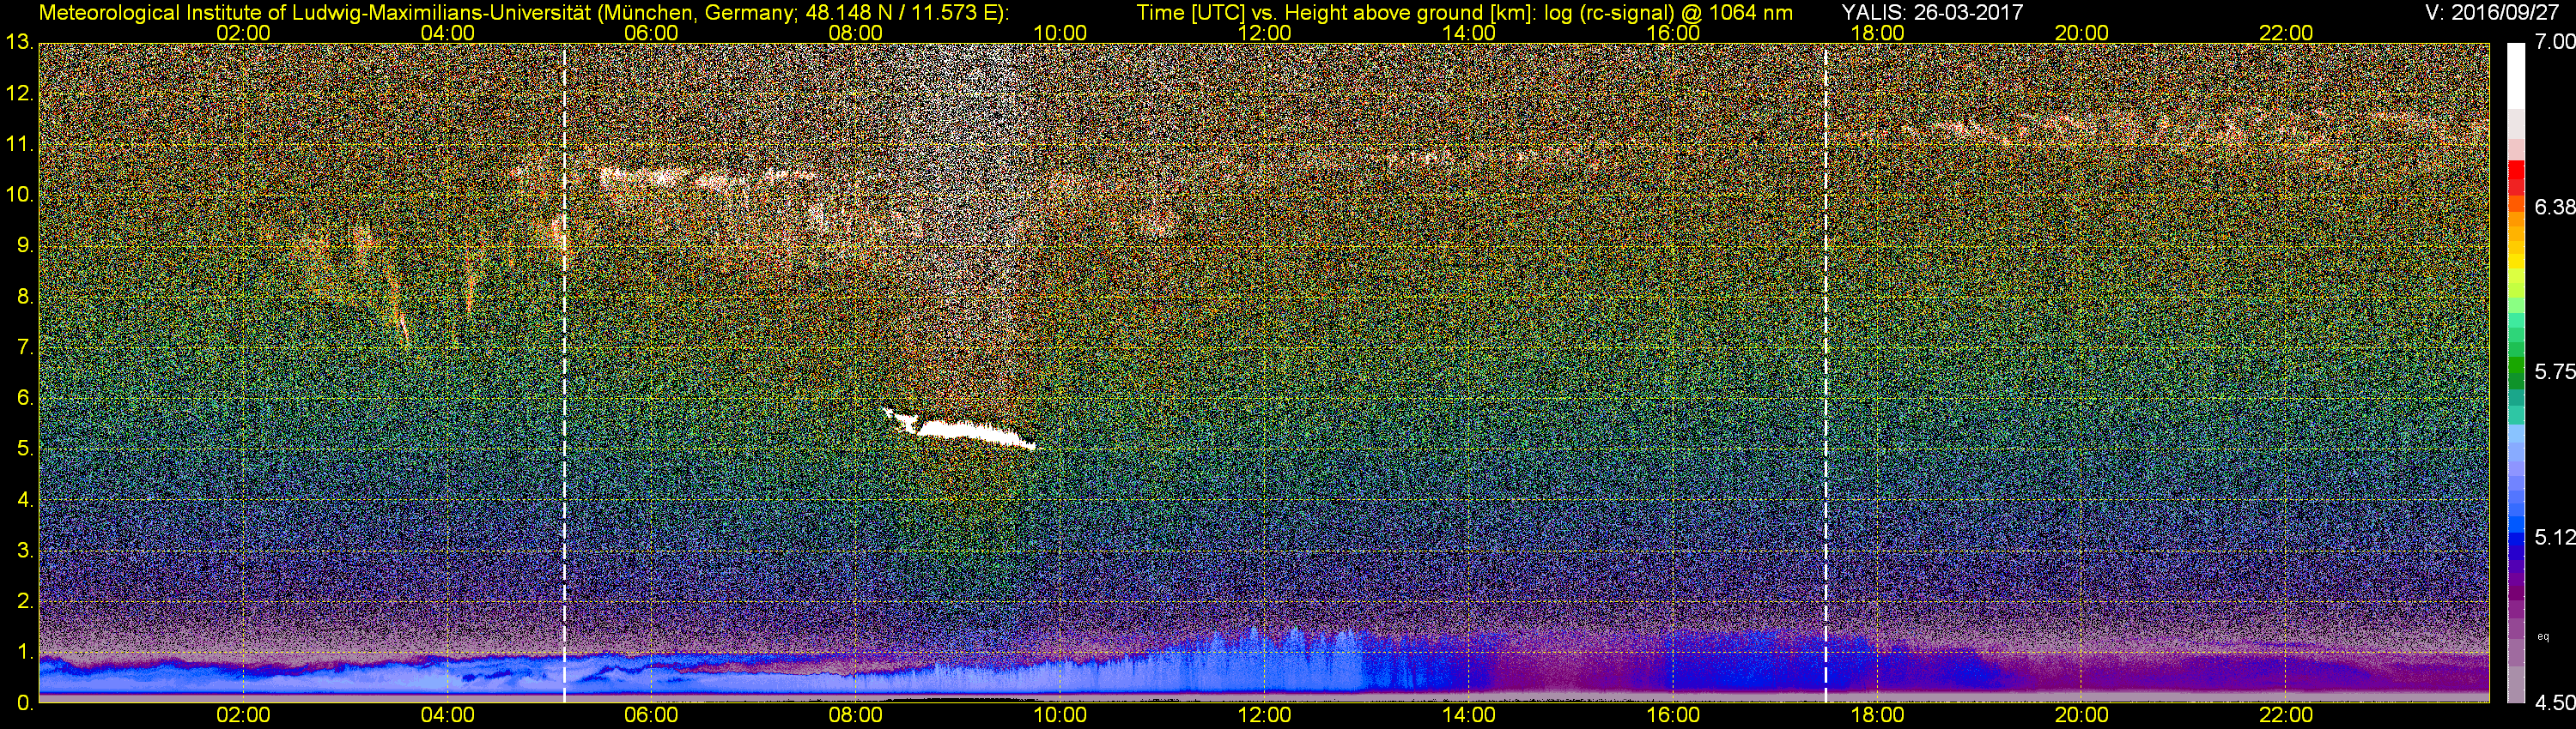This screenshot has height=729, width=2576.
Task: Click the 8 km height axis label
Action: [24, 297]
